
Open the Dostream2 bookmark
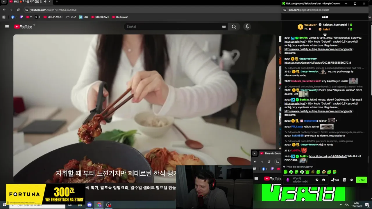120,17
